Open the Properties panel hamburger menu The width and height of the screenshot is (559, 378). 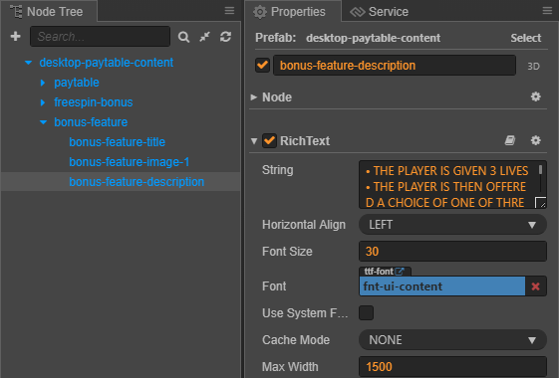point(547,11)
